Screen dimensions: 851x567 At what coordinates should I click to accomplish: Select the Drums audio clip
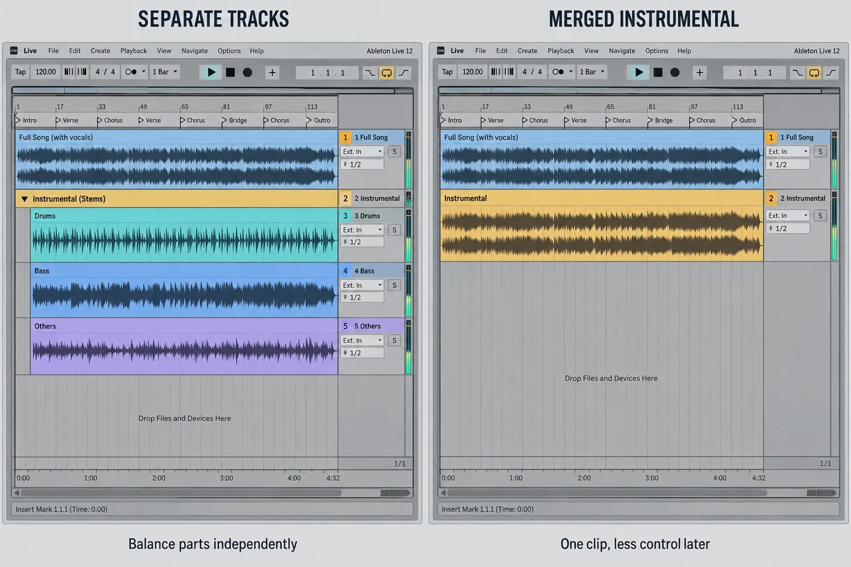point(184,235)
